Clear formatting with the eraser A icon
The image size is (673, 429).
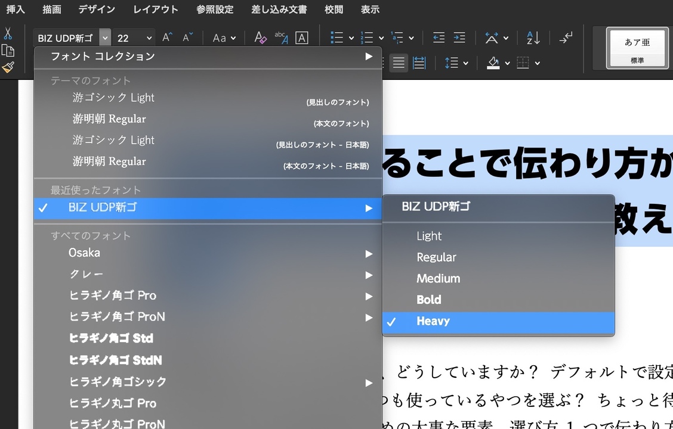pos(260,38)
